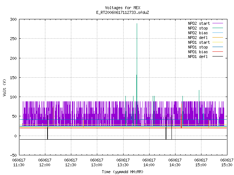Click the x-axis tick label 11:30

19,165
